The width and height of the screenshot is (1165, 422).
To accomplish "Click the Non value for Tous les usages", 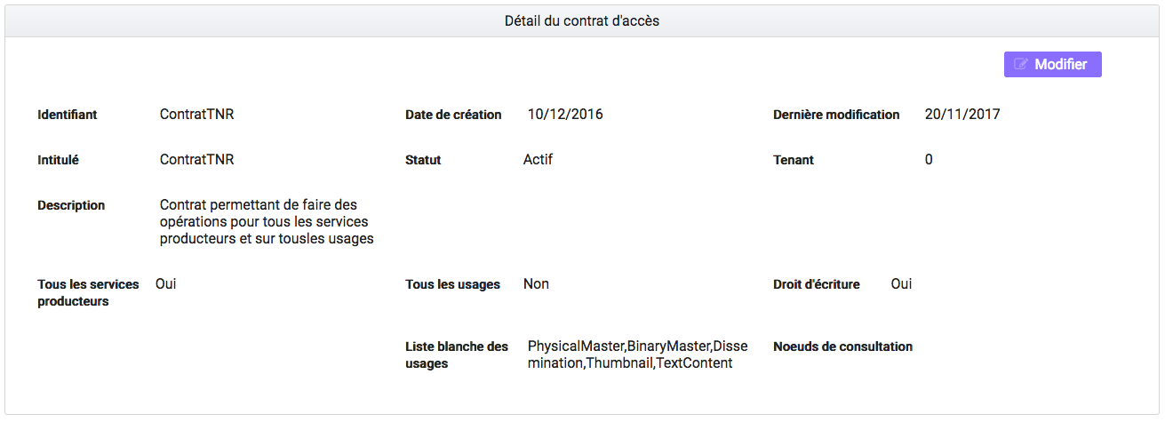I will point(536,284).
